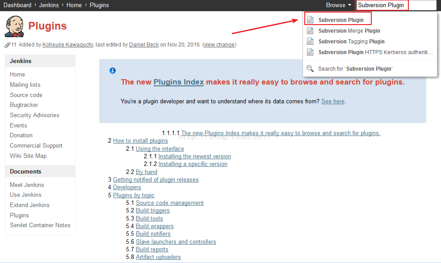Viewport: 441px width, 263px height.
Task: Click the view change link
Action: click(x=219, y=44)
